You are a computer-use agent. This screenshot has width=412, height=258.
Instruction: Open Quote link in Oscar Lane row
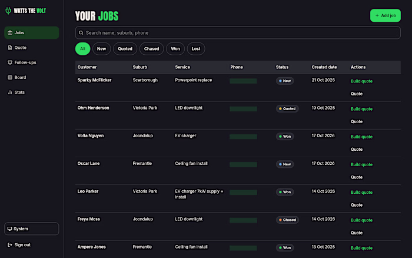357,177
